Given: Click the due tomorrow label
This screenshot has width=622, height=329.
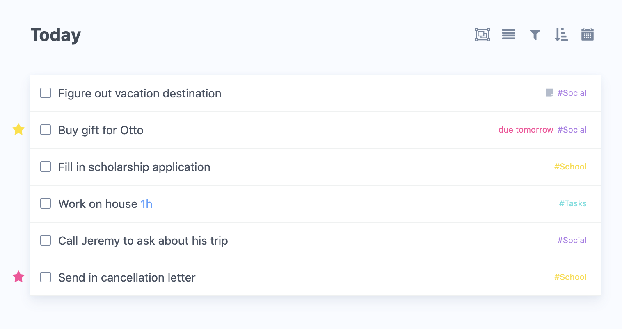Looking at the screenshot, I should click(526, 130).
